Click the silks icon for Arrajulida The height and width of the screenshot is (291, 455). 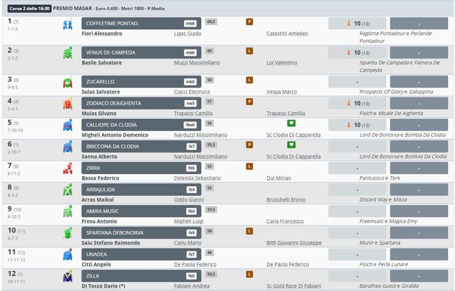67,189
